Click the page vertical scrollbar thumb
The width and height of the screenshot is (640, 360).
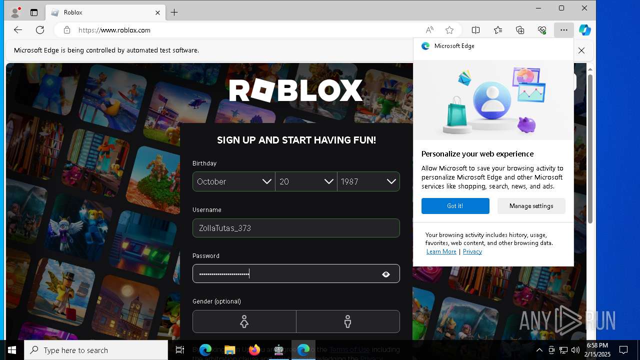coord(590,148)
